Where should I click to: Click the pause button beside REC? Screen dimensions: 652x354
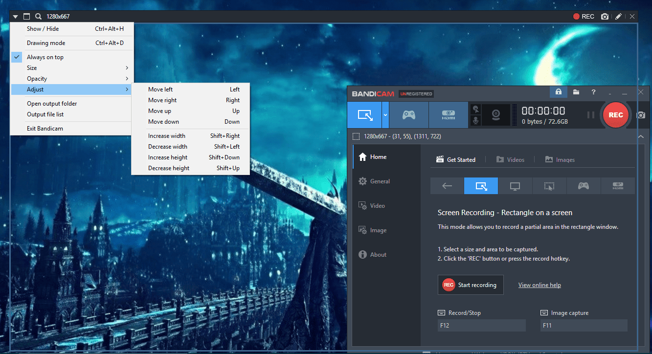591,115
